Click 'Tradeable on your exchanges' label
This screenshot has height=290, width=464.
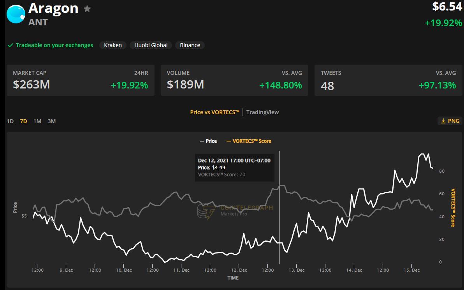54,45
